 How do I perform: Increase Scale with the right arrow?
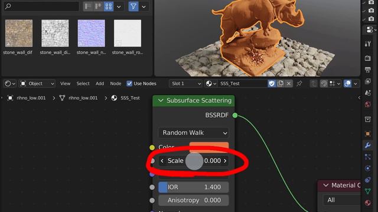(225, 161)
